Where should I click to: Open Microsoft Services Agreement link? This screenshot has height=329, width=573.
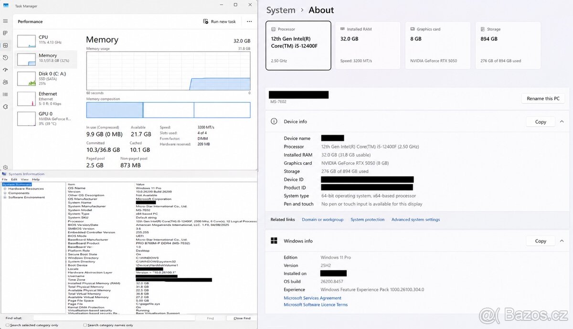click(x=313, y=298)
